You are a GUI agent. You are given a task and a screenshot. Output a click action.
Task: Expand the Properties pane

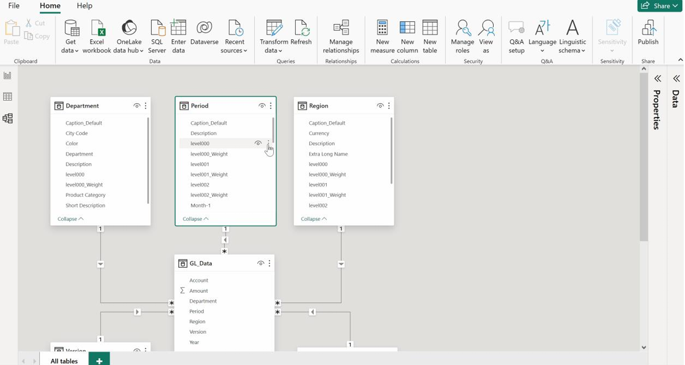(657, 78)
